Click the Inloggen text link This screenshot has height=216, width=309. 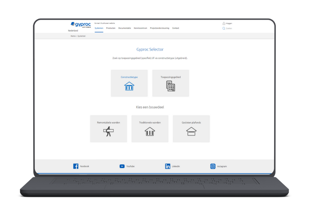click(229, 23)
